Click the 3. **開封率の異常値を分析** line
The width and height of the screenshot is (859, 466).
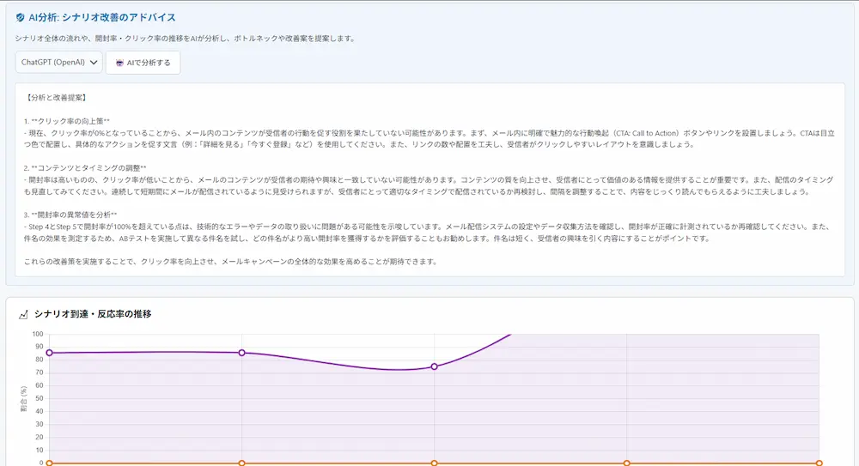click(70, 214)
